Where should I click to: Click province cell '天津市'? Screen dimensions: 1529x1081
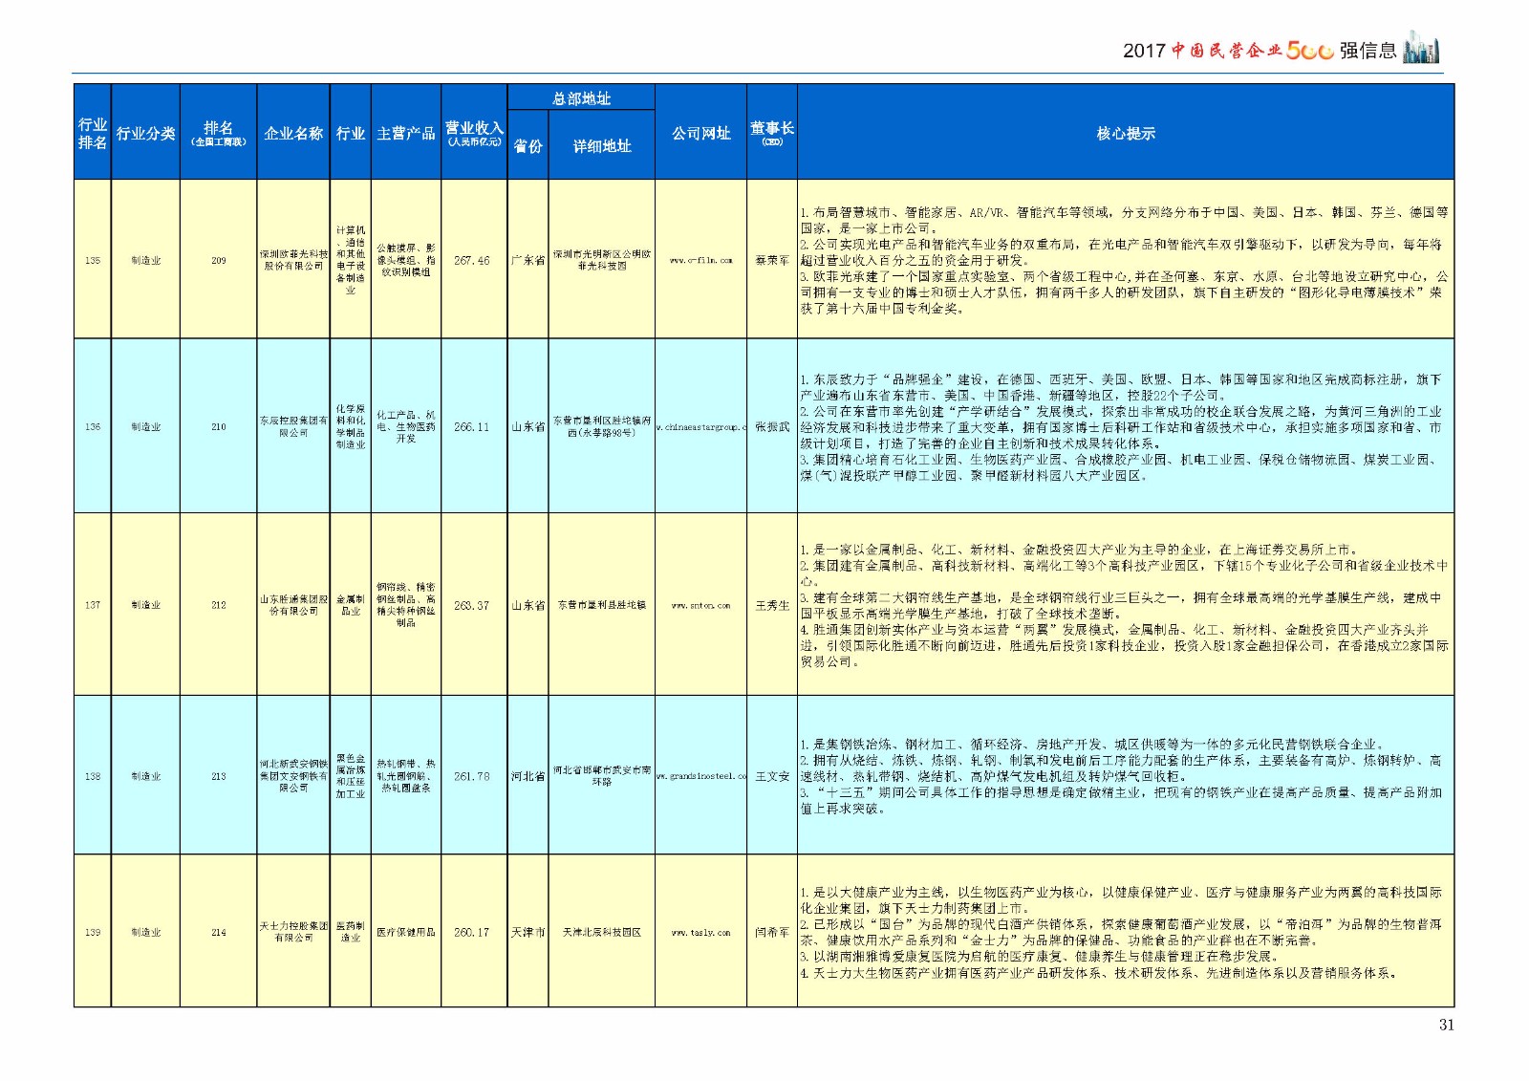[528, 932]
